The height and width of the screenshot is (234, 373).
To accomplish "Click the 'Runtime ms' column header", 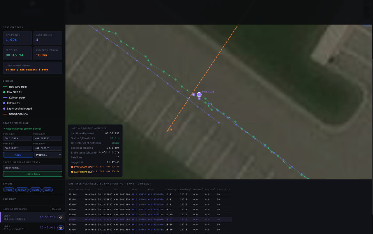I will coord(75,189).
